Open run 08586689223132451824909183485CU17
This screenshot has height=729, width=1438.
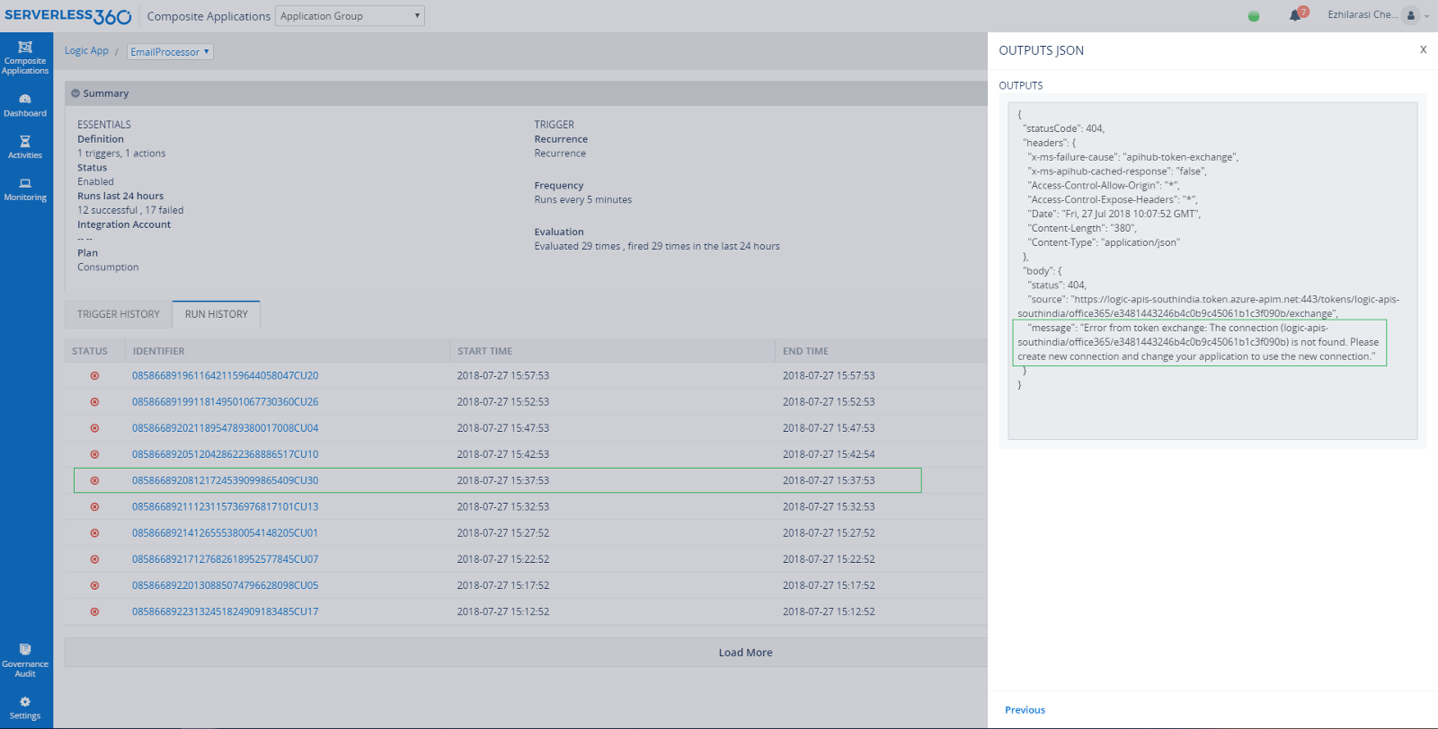(226, 612)
